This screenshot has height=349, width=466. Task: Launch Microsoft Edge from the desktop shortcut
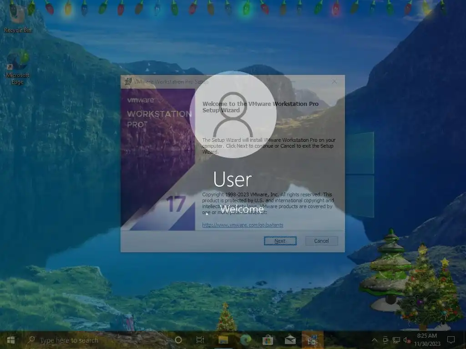point(18,67)
